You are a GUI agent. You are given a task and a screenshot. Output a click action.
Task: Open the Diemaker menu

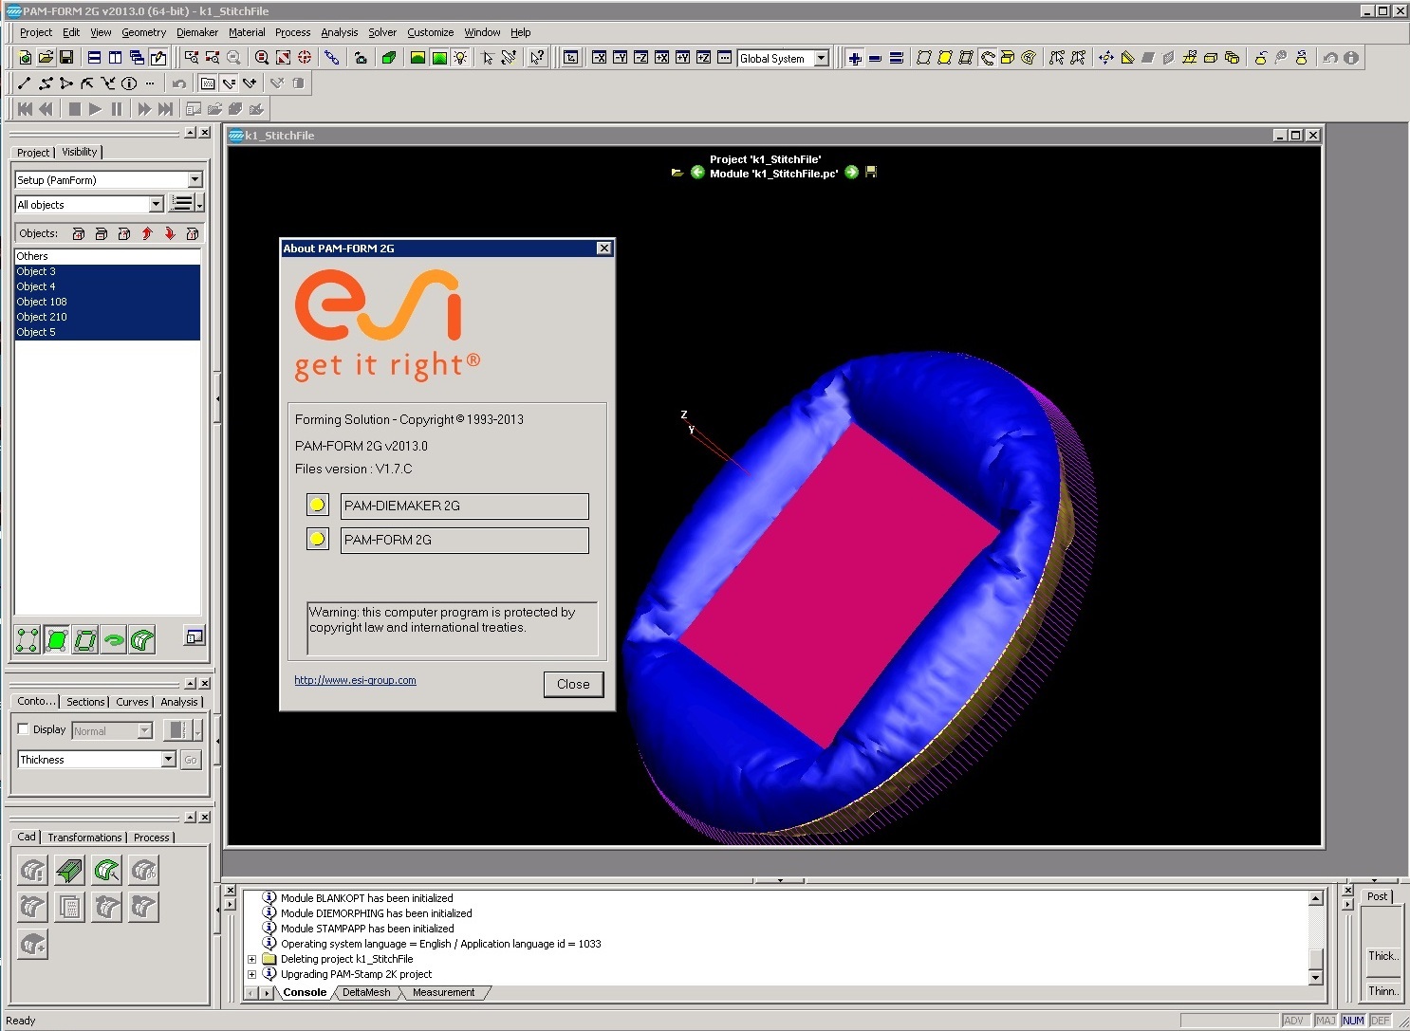(196, 32)
